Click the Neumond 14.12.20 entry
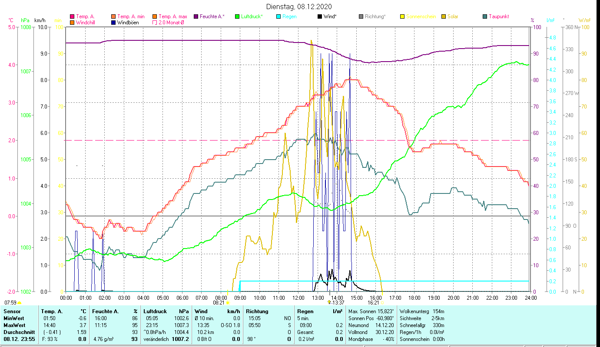This screenshot has height=347, width=600. (371, 325)
